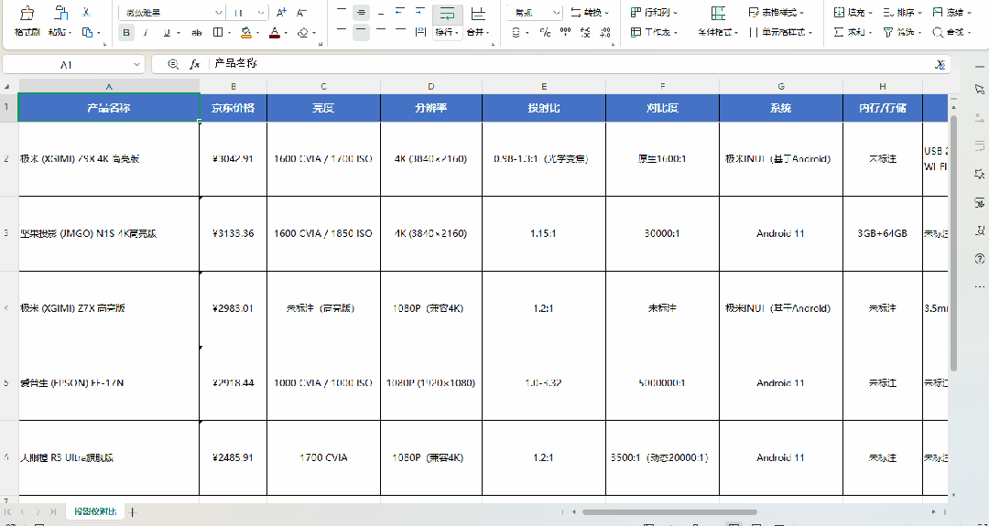Click the Sum (求和) button
989x526 pixels.
(x=853, y=32)
